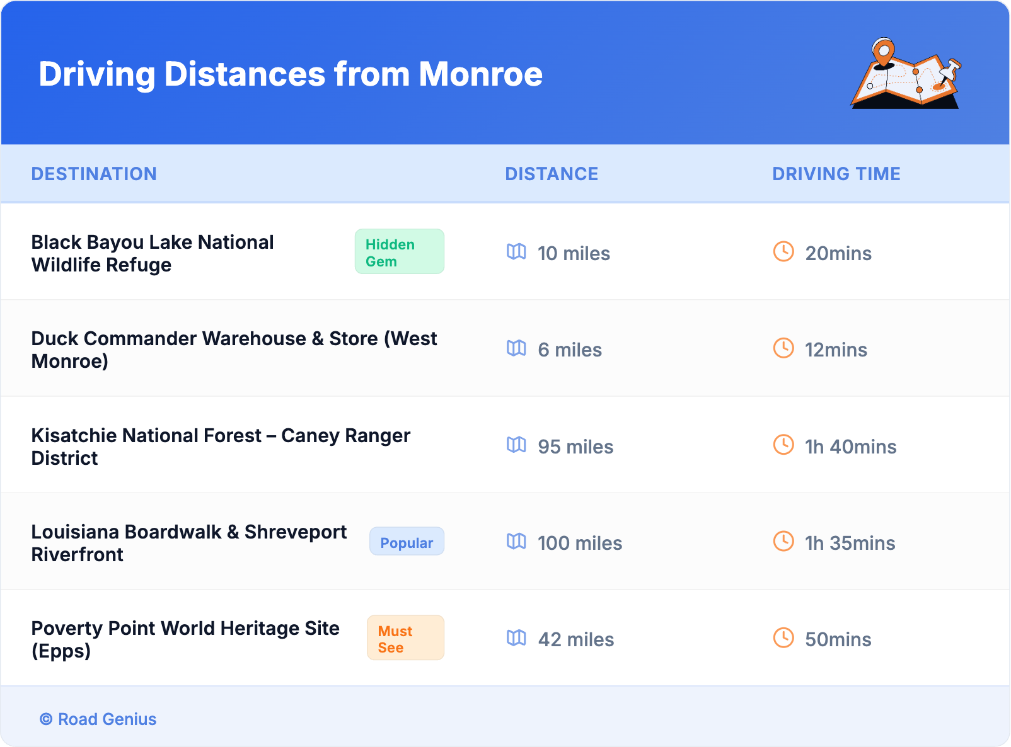The height and width of the screenshot is (747, 1011).
Task: Click the Destination column header
Action: [94, 174]
